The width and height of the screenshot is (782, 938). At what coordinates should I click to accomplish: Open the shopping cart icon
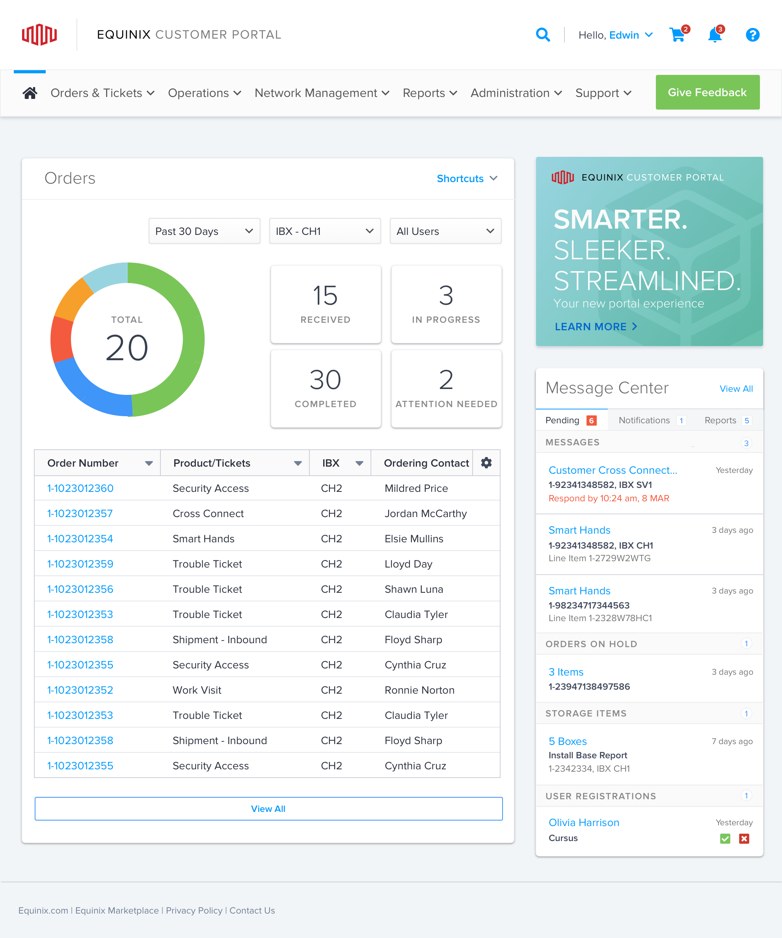click(678, 34)
